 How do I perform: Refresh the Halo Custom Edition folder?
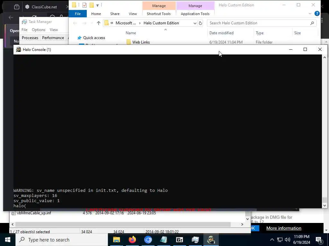tap(200, 23)
